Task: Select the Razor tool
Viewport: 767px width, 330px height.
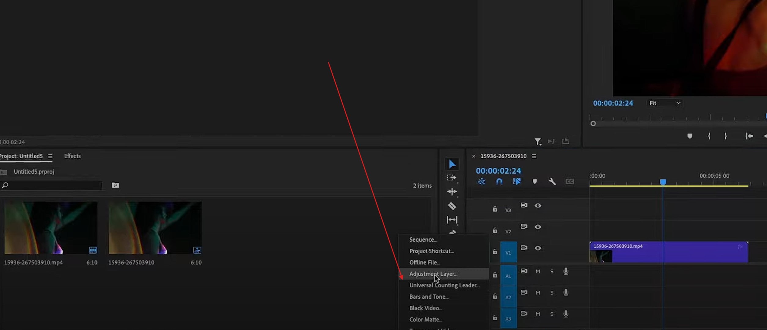Action: point(452,206)
